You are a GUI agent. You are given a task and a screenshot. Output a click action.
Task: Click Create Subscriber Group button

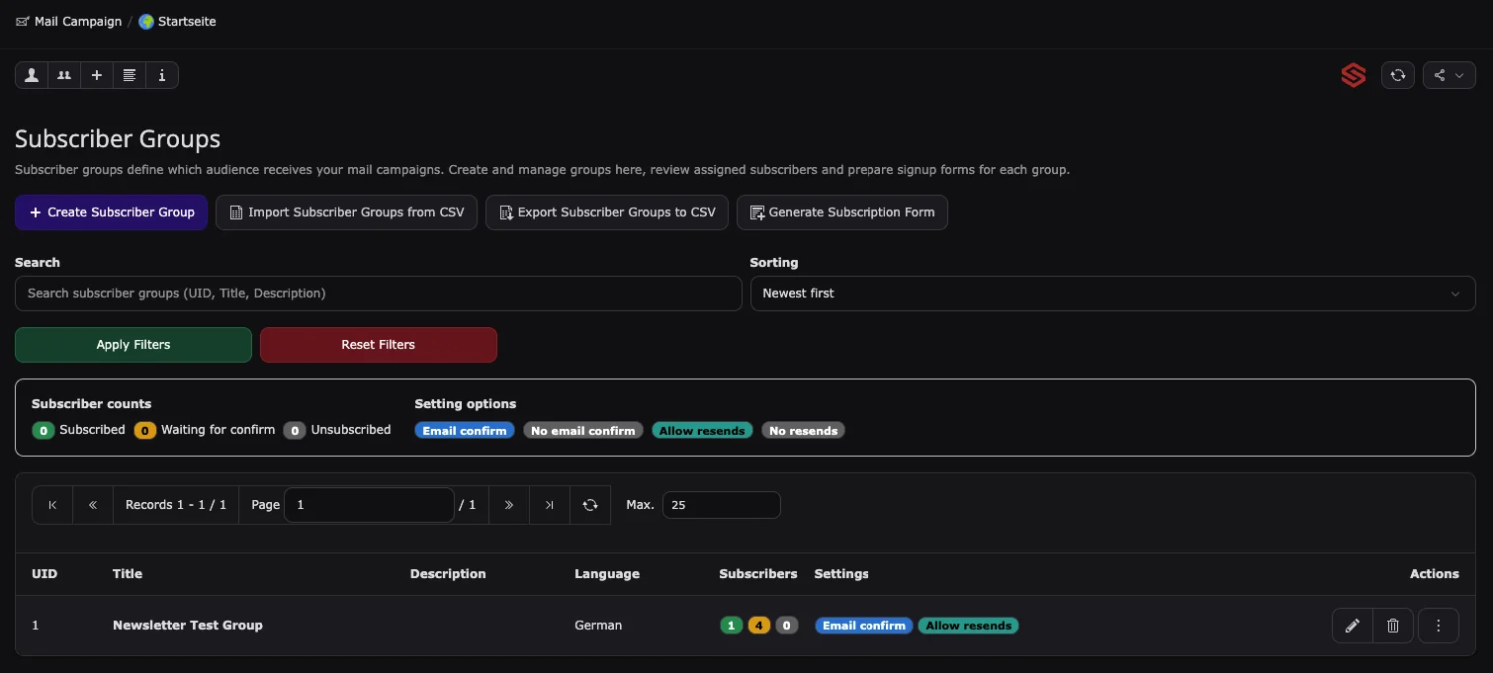pyautogui.click(x=111, y=212)
